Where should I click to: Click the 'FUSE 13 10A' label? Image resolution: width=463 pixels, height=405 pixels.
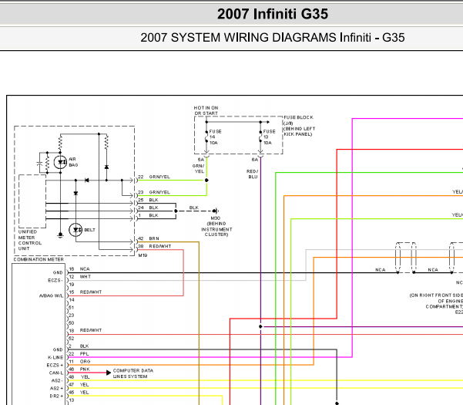pyautogui.click(x=269, y=137)
